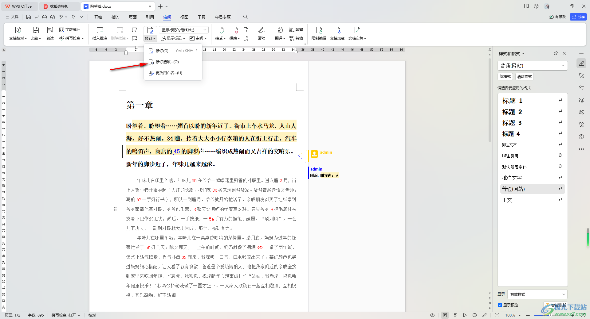
Task: Click the Print icon in quick toolbar
Action: 45,17
